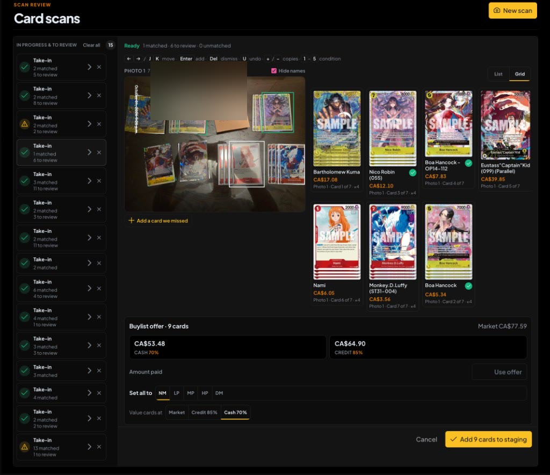
Task: Select the Eustass "Captain" Kid card thumbnail
Action: (x=505, y=125)
